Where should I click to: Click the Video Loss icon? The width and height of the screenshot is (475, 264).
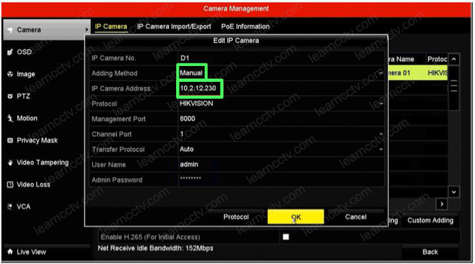9,185
